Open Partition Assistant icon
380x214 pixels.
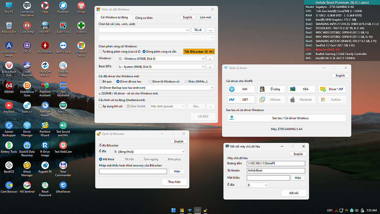click(45, 89)
